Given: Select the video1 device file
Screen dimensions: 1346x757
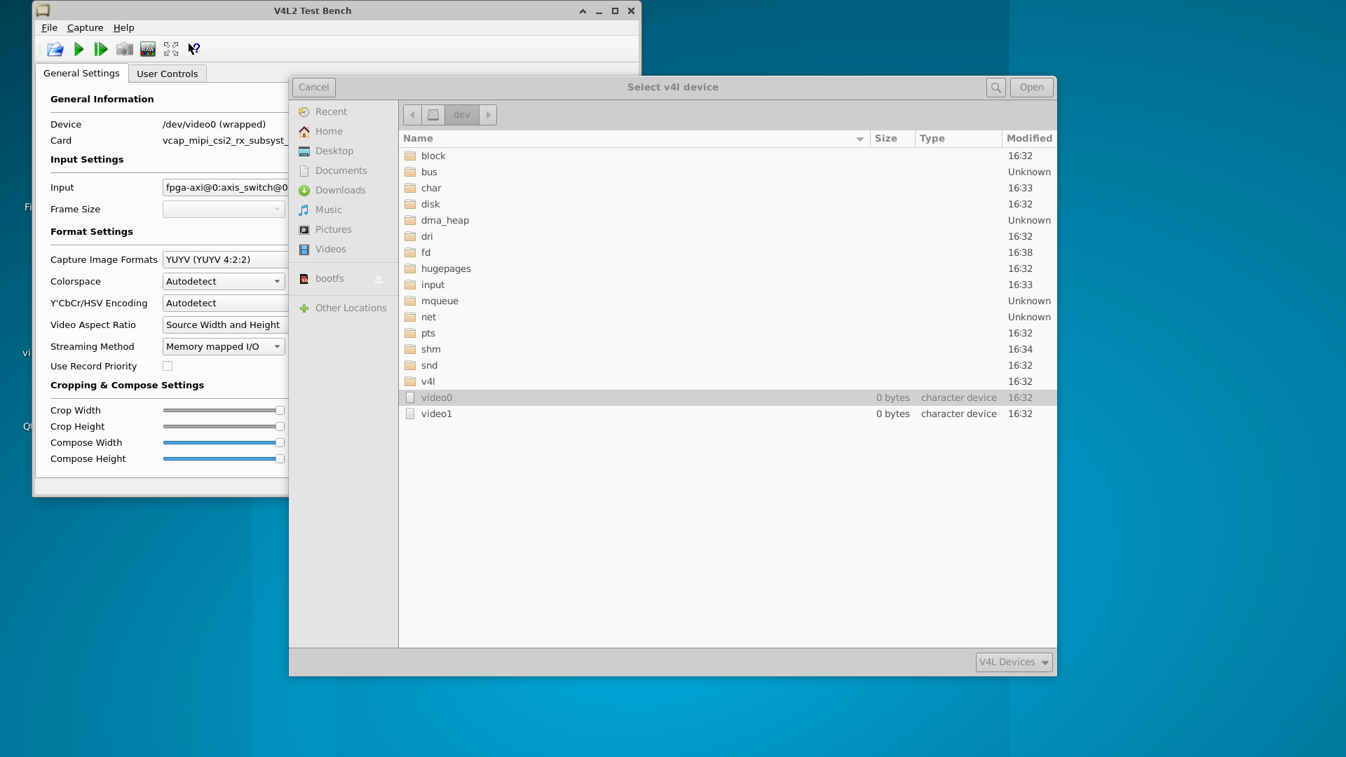Looking at the screenshot, I should (x=437, y=414).
